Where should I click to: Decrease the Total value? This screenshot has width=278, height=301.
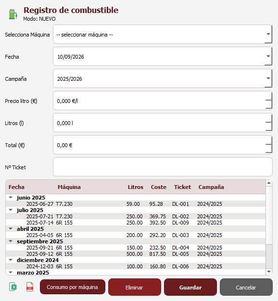(268, 149)
